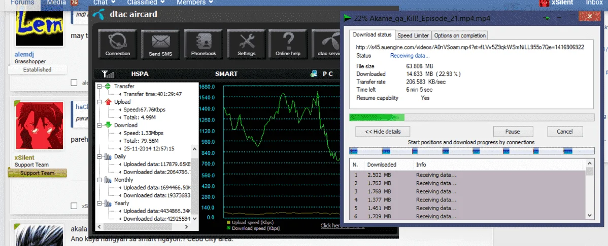Cancel the download
The height and width of the screenshot is (246, 608).
coord(564,132)
